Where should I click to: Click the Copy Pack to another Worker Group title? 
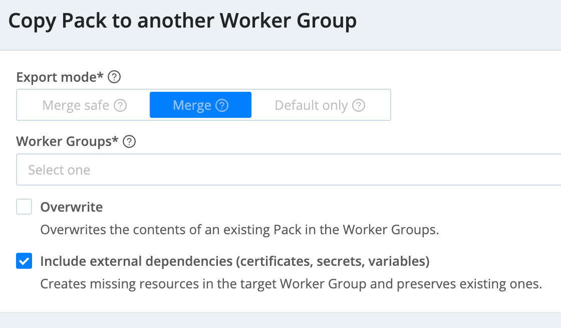(182, 22)
